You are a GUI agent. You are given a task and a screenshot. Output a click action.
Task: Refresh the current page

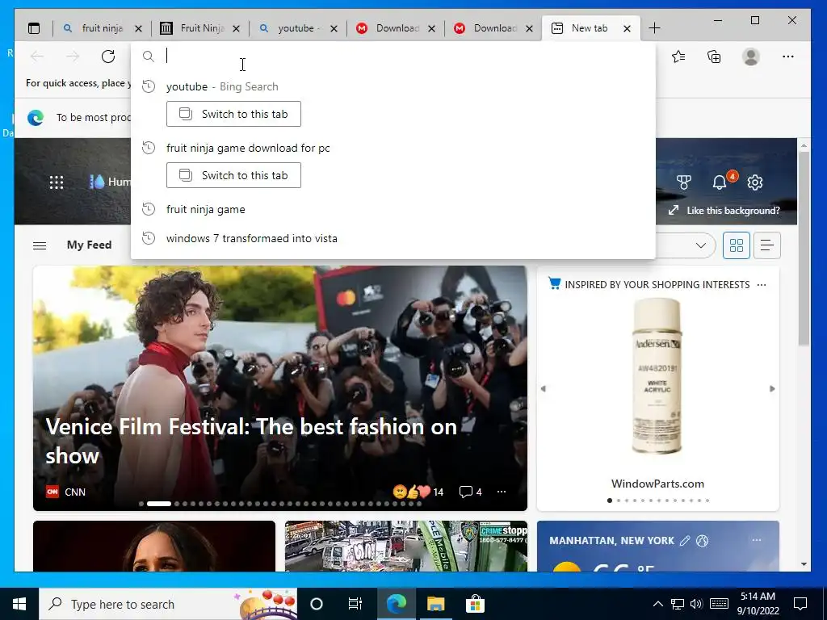[108, 57]
